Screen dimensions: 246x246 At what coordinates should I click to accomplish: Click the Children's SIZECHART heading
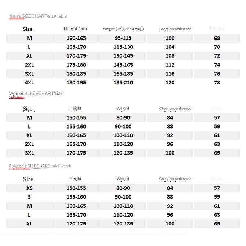pyautogui.click(x=40, y=166)
